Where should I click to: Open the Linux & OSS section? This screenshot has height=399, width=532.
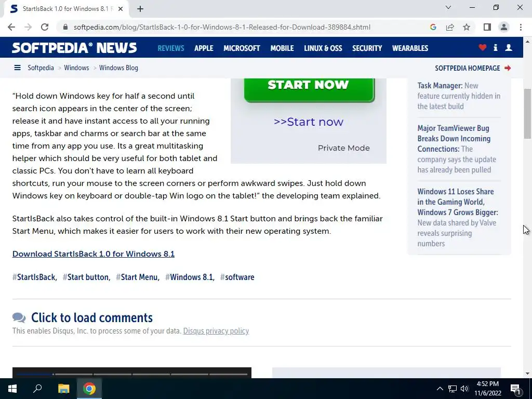tap(323, 48)
